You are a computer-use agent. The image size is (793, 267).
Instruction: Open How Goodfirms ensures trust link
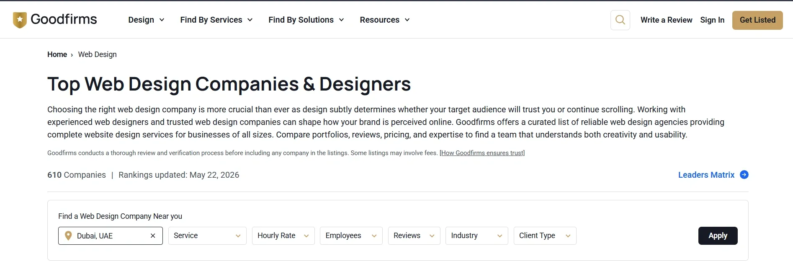pyautogui.click(x=482, y=153)
